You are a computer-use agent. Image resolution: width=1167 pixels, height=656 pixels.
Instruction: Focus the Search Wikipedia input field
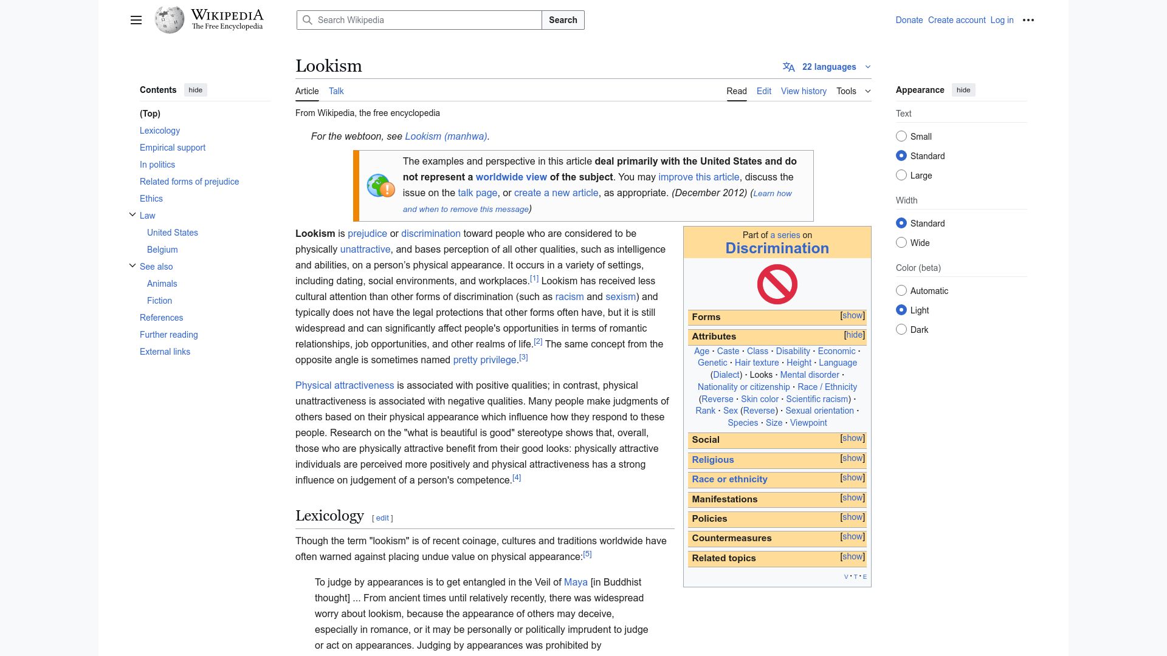click(419, 20)
